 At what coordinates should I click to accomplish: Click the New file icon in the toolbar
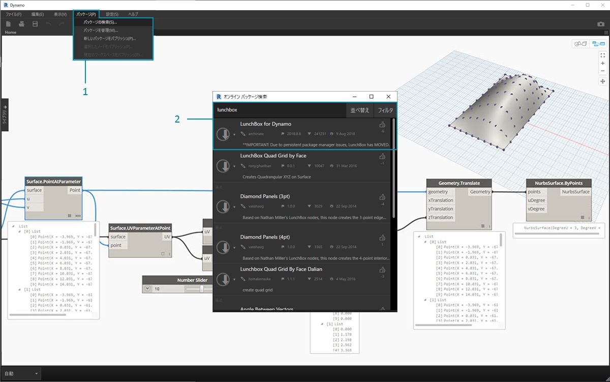(x=9, y=24)
